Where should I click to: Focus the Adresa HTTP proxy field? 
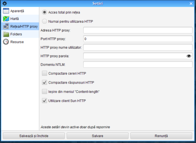[x=138, y=30]
